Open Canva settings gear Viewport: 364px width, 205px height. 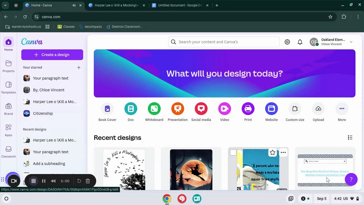coord(287,42)
